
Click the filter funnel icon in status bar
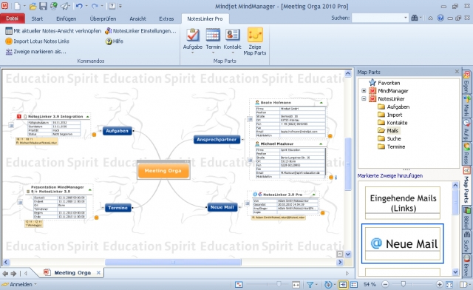310,284
